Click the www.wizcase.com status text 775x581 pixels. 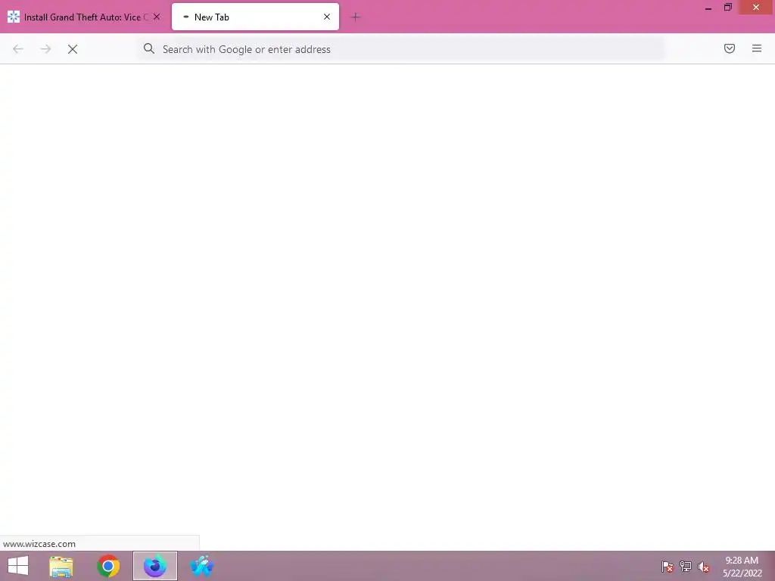pos(39,544)
